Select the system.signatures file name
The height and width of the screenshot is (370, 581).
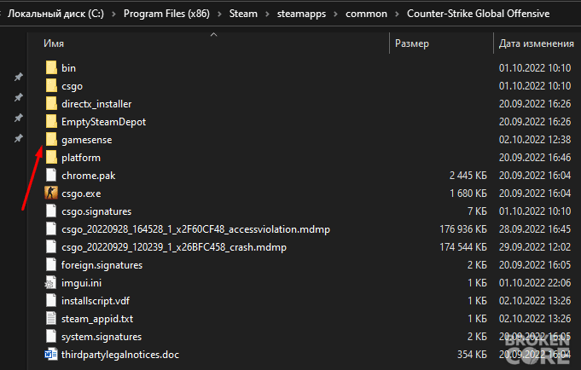tap(102, 337)
